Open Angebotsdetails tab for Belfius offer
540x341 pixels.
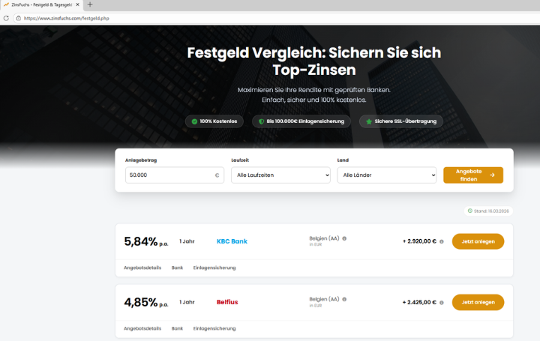click(x=142, y=328)
